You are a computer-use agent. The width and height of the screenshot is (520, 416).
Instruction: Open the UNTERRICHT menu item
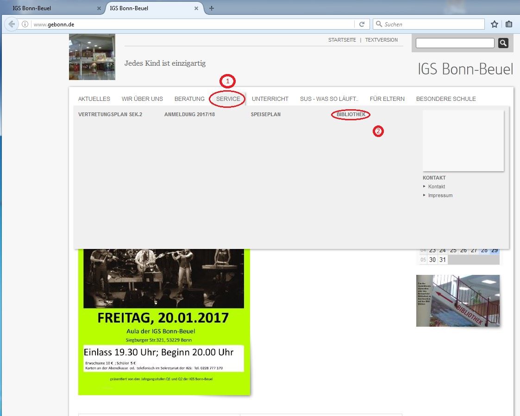pos(270,99)
